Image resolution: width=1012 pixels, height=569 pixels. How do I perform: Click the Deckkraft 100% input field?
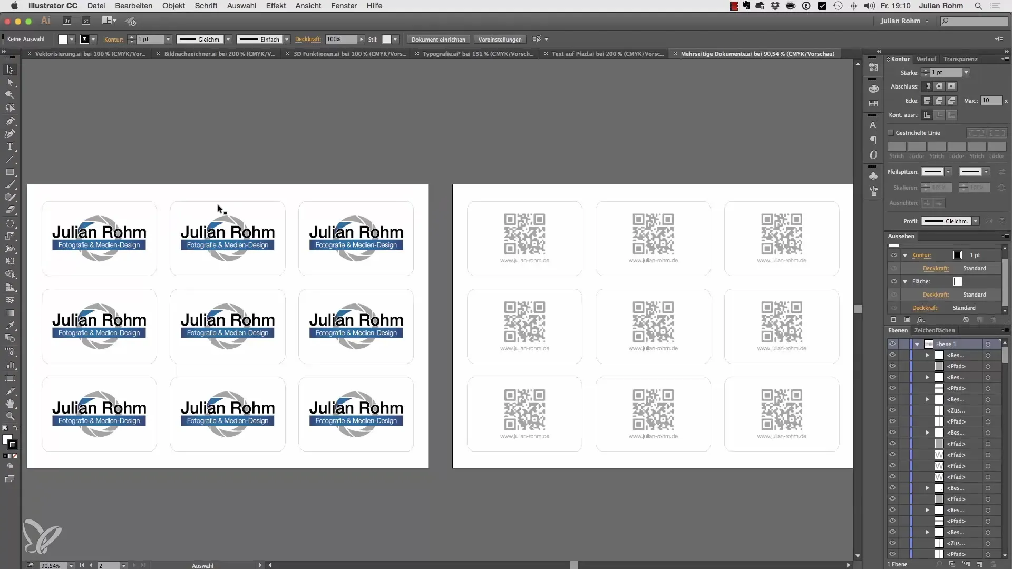point(341,40)
